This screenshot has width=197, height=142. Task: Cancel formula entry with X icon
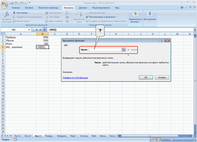[x=37, y=29]
